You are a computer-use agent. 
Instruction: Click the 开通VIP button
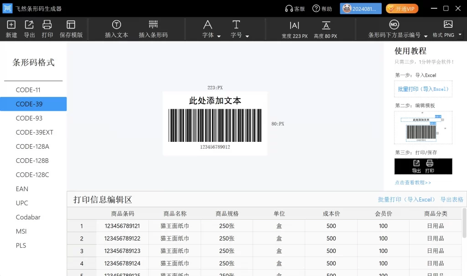402,9
